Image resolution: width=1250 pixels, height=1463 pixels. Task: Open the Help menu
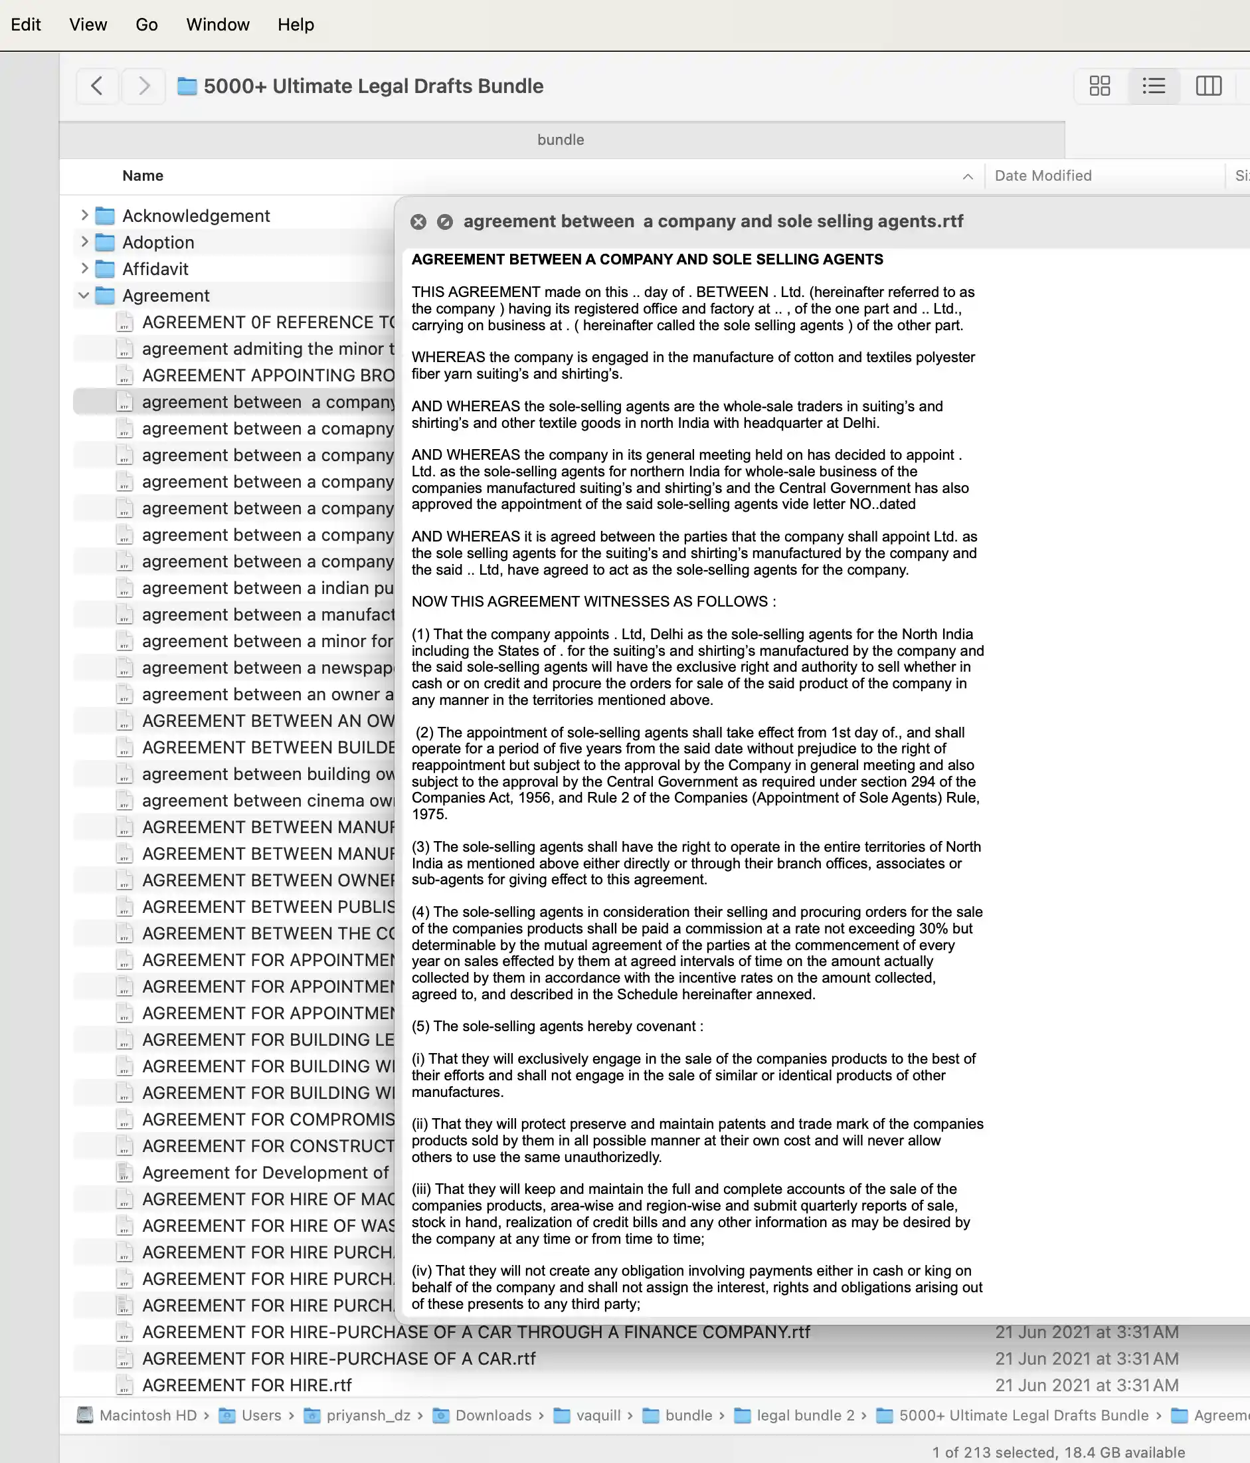point(296,25)
